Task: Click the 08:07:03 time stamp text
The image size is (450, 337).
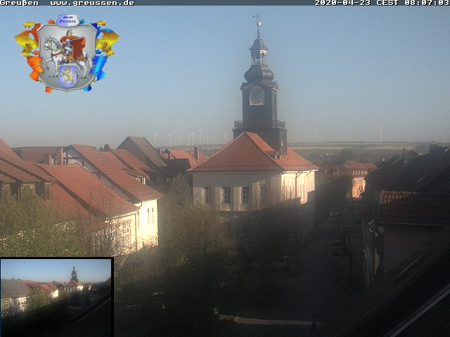Action: [427, 3]
